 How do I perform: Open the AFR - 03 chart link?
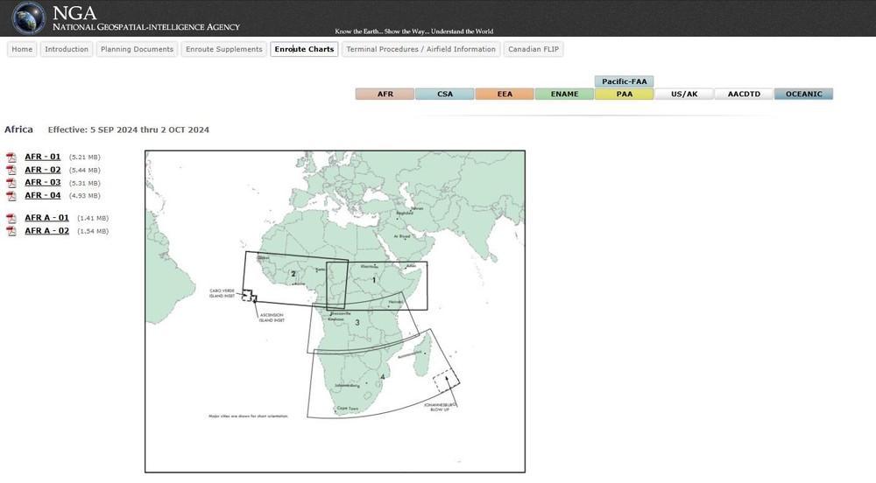pos(42,183)
